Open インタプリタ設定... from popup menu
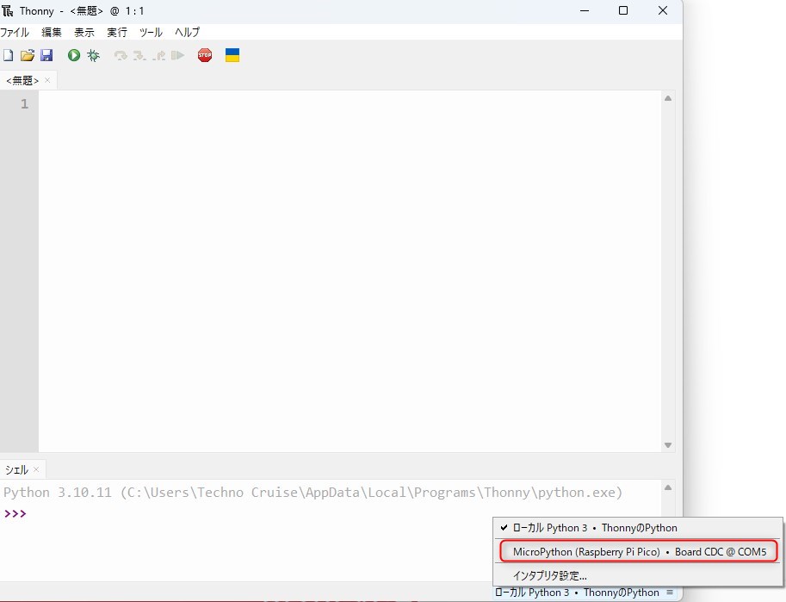 coord(638,575)
